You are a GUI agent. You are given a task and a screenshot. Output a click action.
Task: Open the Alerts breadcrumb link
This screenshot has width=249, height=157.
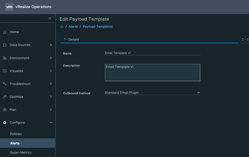tap(73, 27)
